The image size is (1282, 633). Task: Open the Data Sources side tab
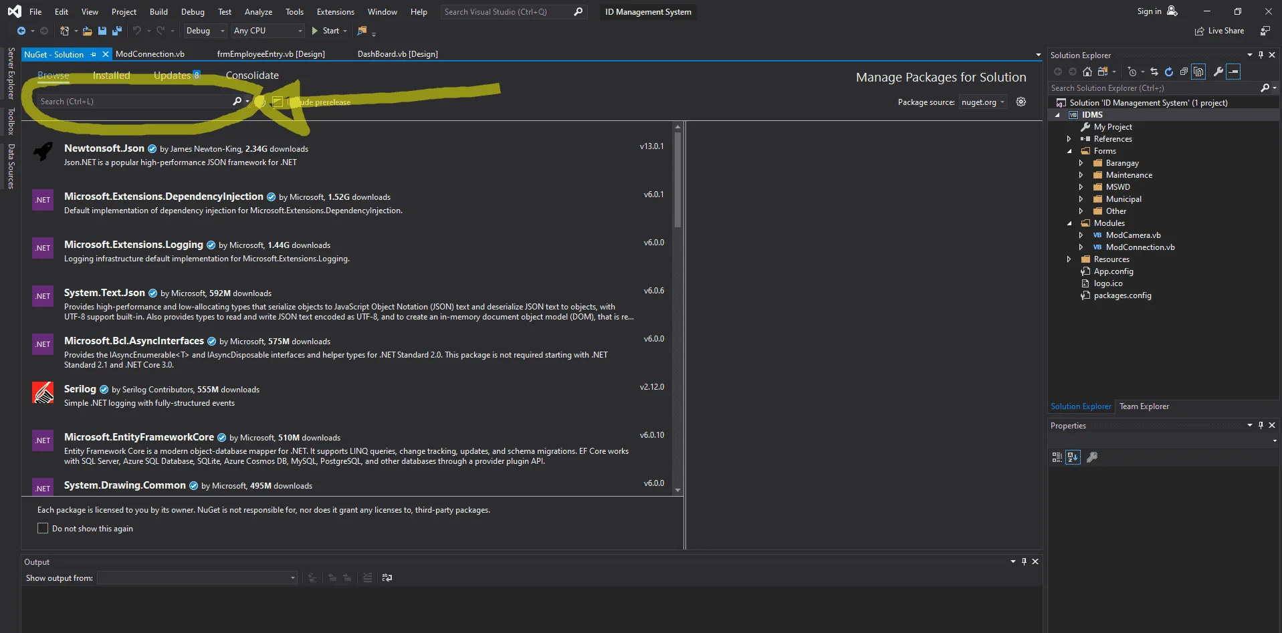click(x=11, y=166)
